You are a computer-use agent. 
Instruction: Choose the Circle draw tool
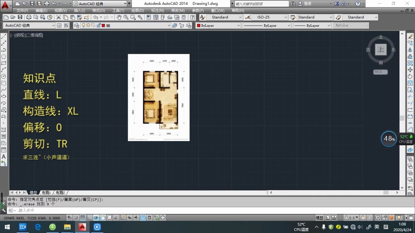click(4, 76)
